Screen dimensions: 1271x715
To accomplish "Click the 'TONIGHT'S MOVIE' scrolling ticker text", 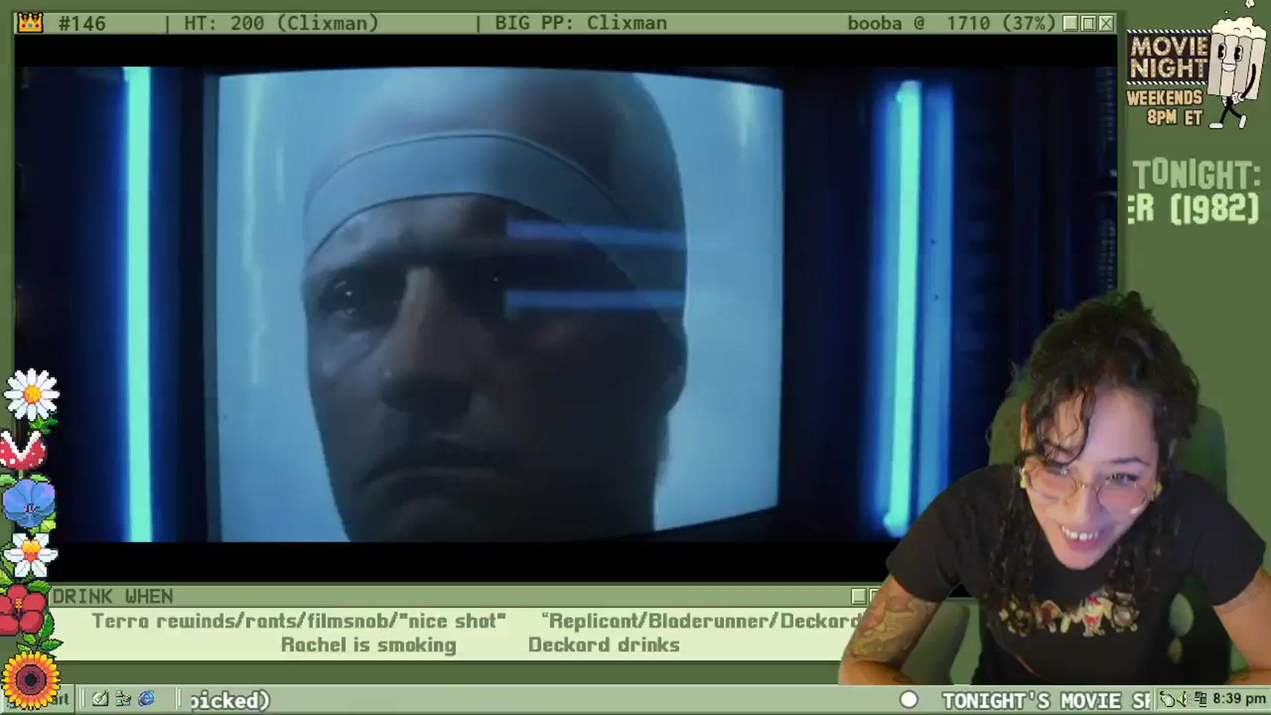I will (x=1047, y=700).
